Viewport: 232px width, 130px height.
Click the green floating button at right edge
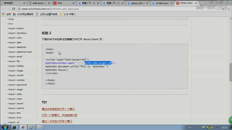pos(231,120)
